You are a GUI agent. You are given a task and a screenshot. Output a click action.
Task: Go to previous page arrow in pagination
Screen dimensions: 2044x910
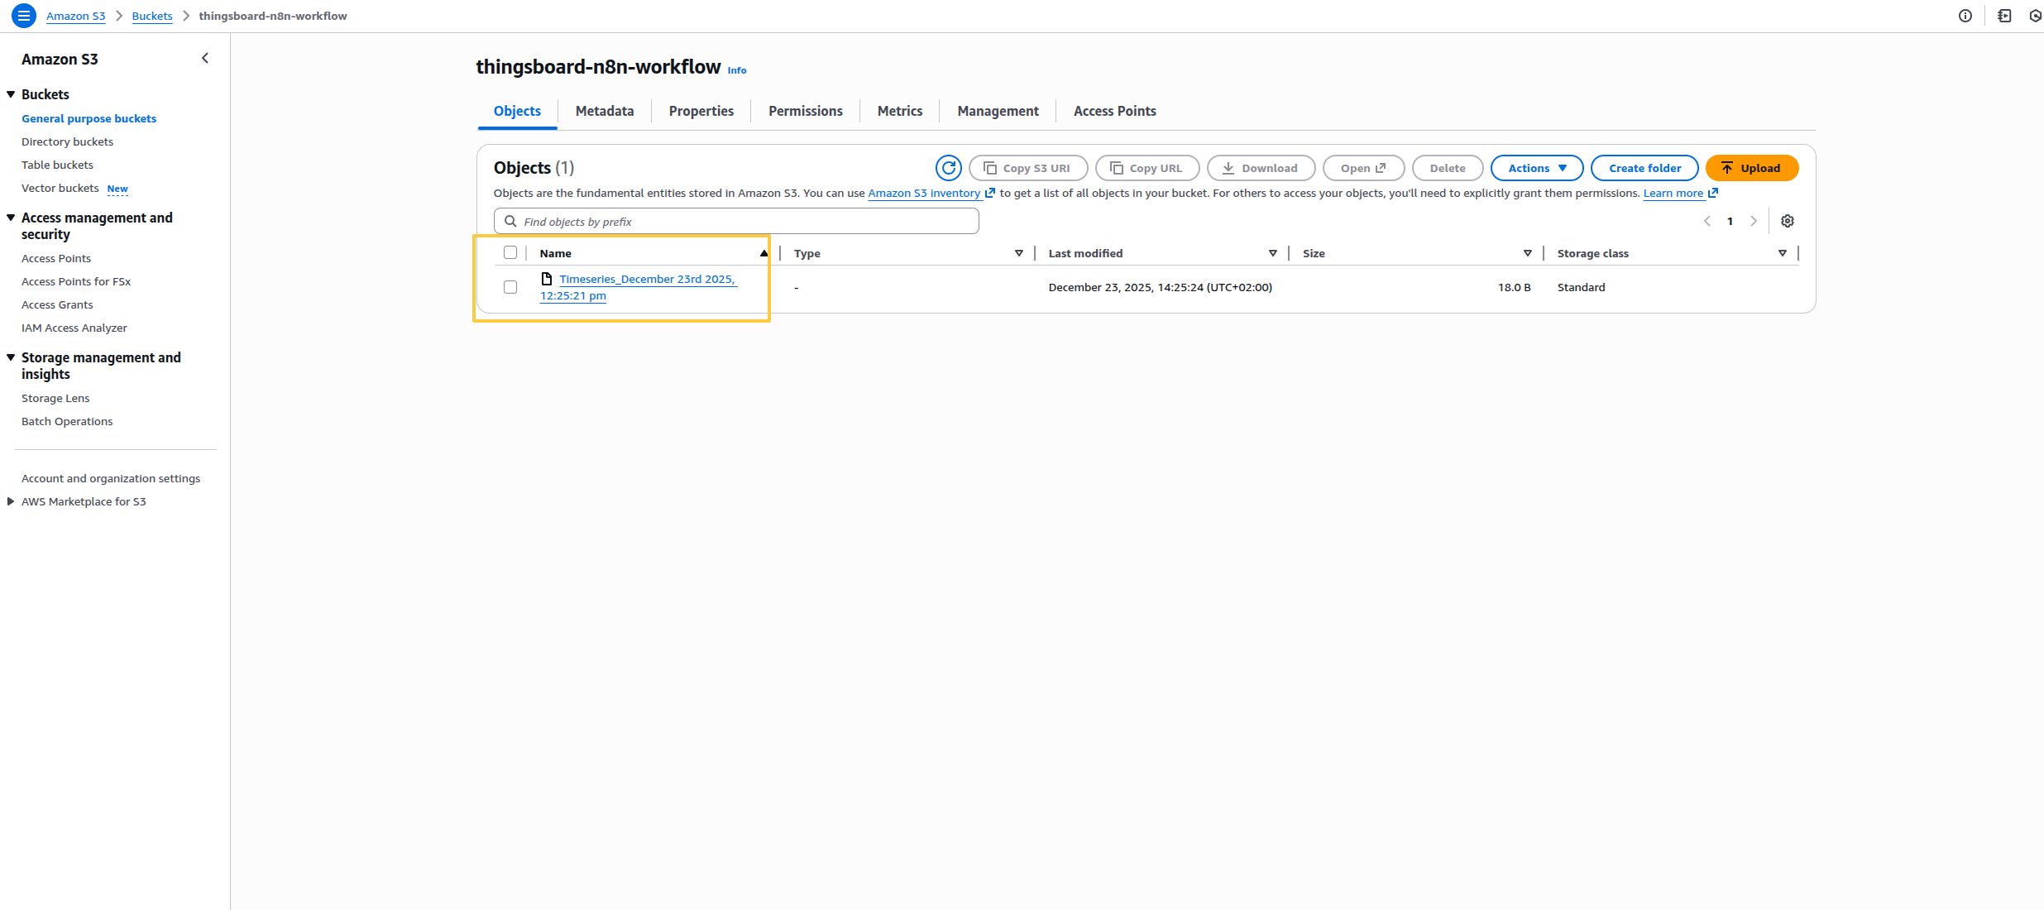(x=1707, y=222)
